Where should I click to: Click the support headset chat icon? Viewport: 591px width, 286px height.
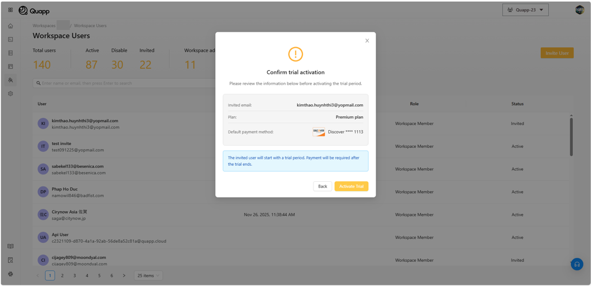(577, 264)
